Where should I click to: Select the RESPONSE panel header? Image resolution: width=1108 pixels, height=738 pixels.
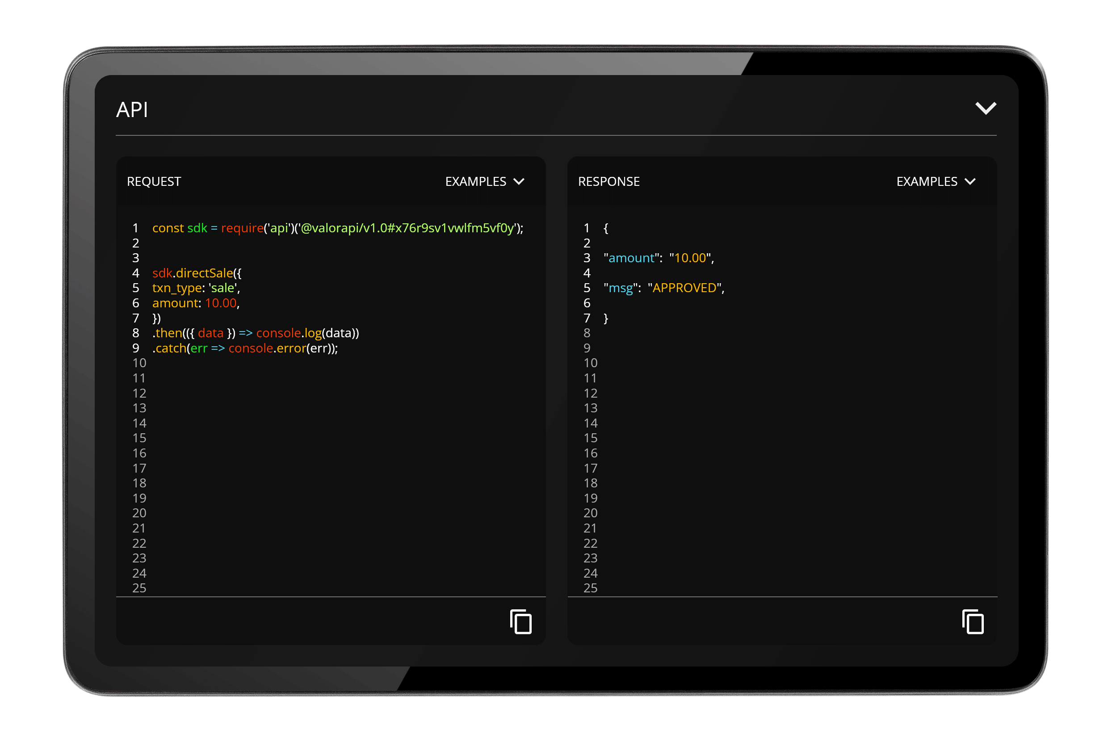pos(609,181)
